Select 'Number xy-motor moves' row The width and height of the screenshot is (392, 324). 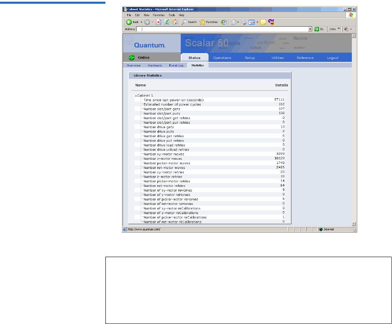click(210, 154)
